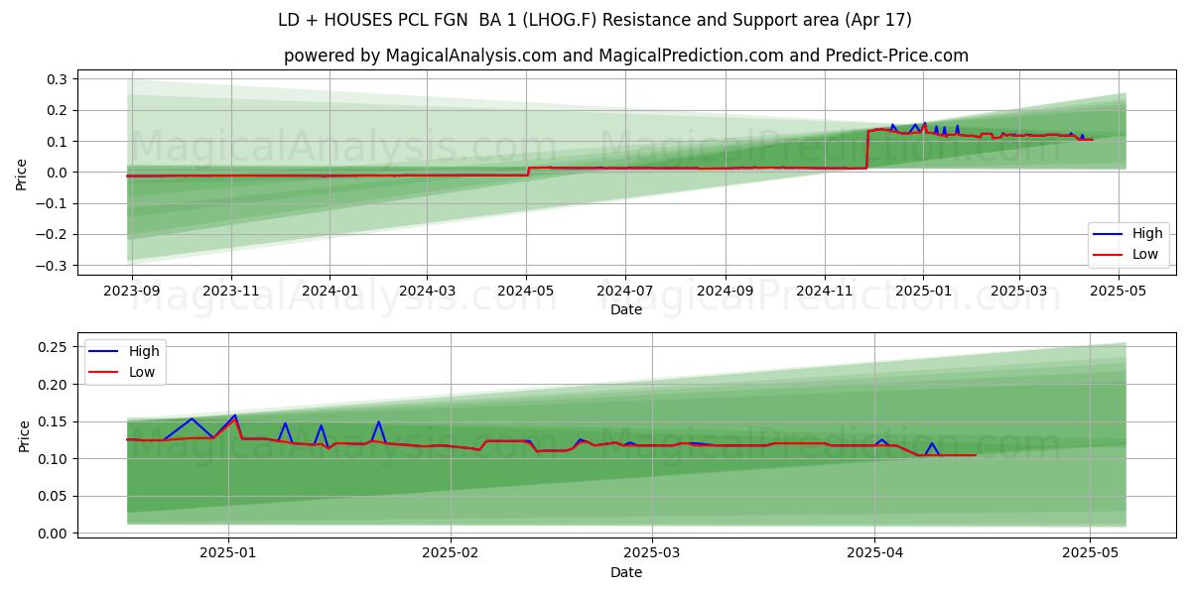Image resolution: width=1191 pixels, height=595 pixels.
Task: Click the 'Date' x-axis label under the bottom chart
Action: pos(626,572)
